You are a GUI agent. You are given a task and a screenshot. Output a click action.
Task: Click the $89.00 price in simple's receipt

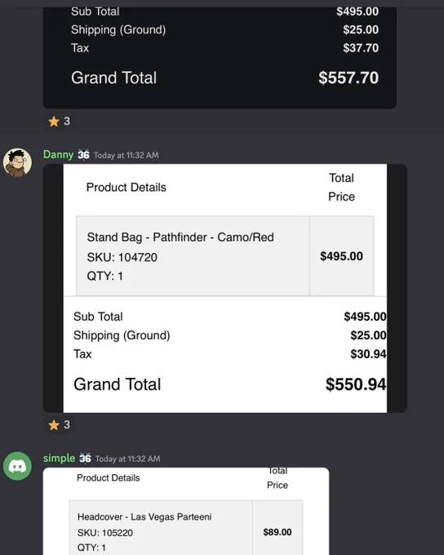(277, 532)
